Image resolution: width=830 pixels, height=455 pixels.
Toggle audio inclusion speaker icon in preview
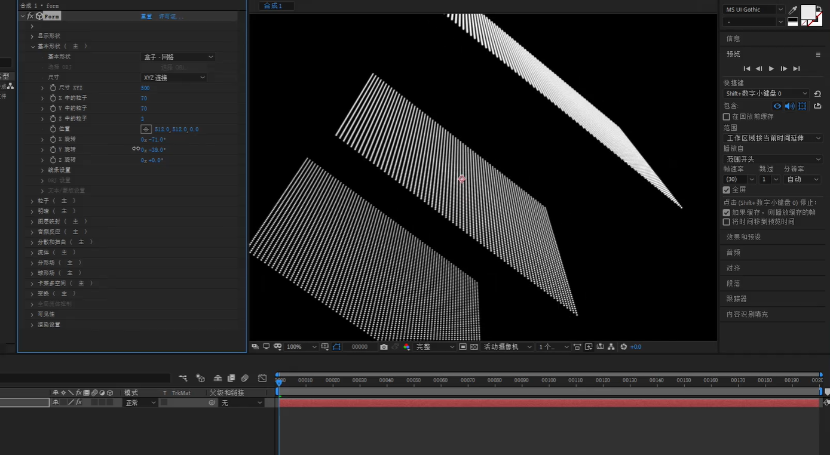click(789, 106)
